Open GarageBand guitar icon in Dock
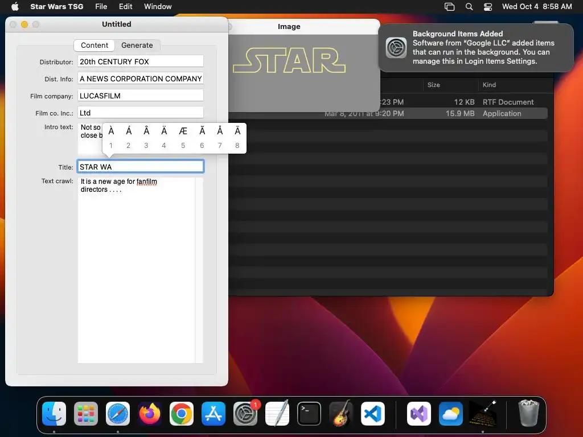 pyautogui.click(x=341, y=414)
